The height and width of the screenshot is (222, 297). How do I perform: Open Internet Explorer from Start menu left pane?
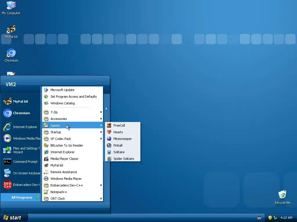tap(21, 127)
